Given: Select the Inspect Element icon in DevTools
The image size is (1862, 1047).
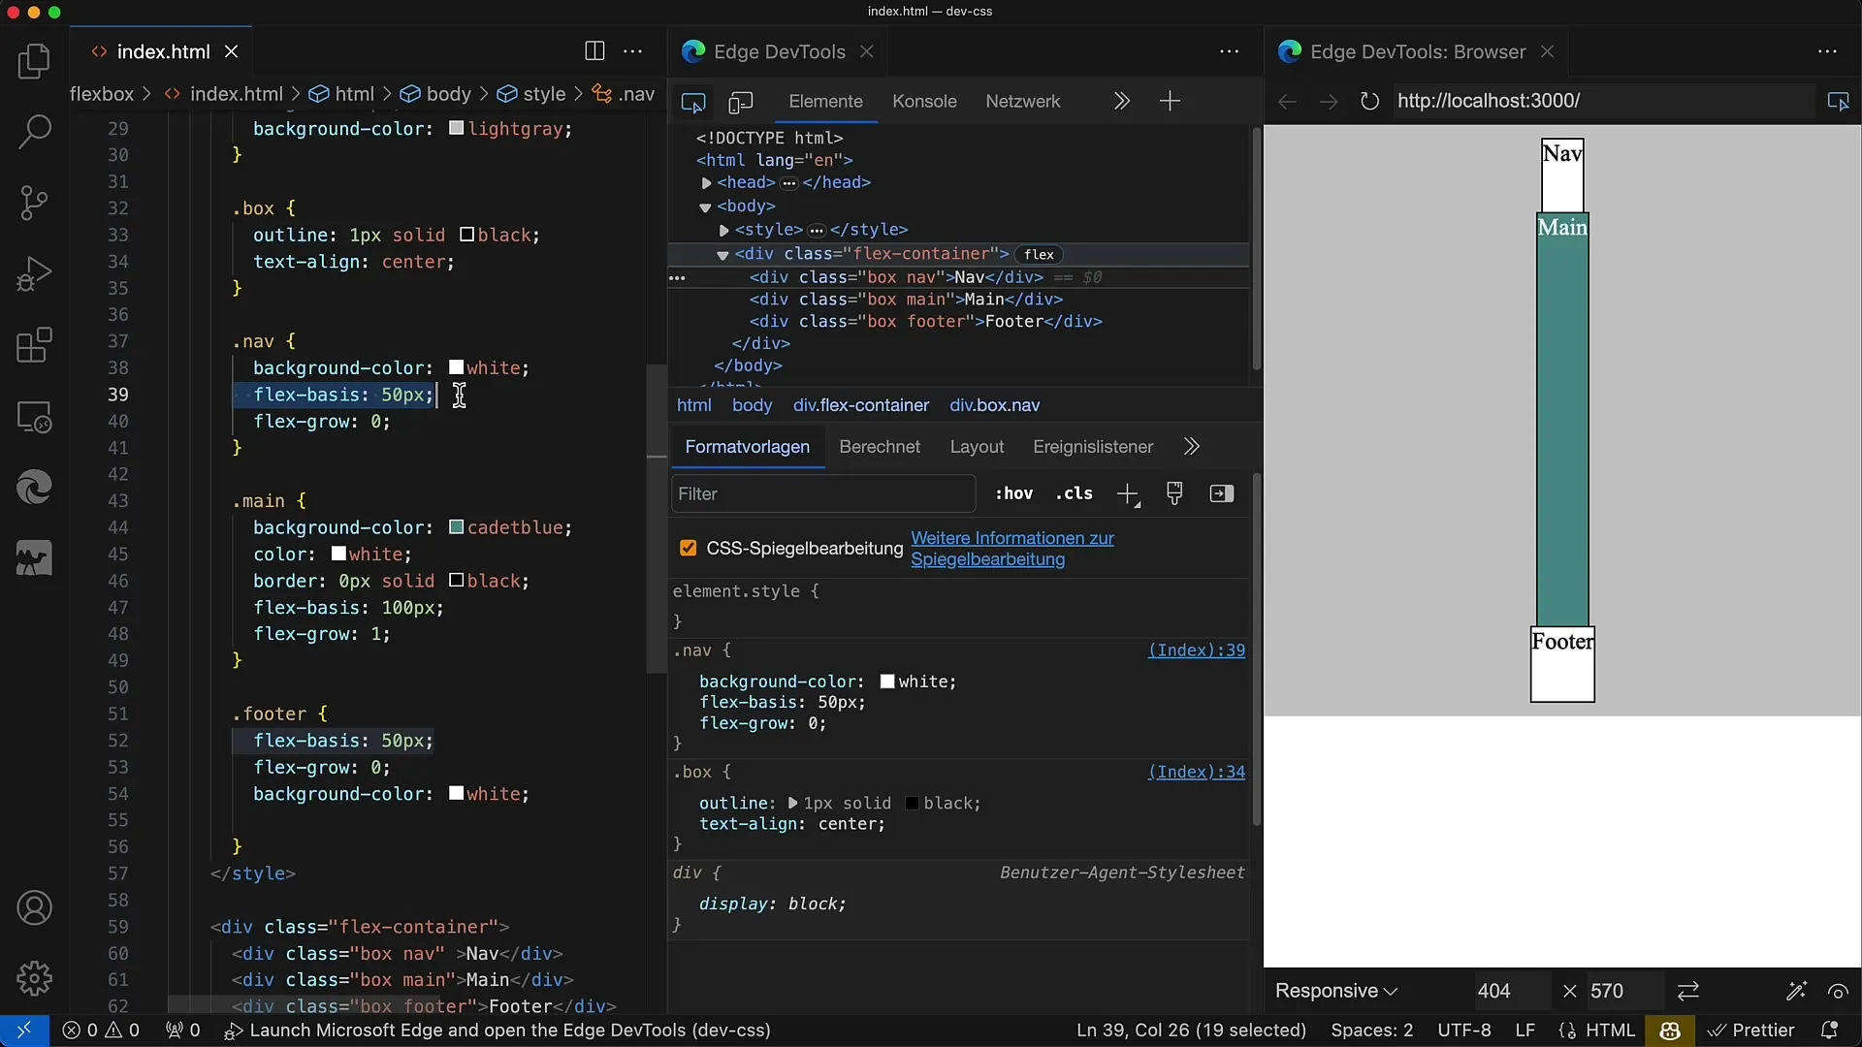Looking at the screenshot, I should (x=693, y=100).
